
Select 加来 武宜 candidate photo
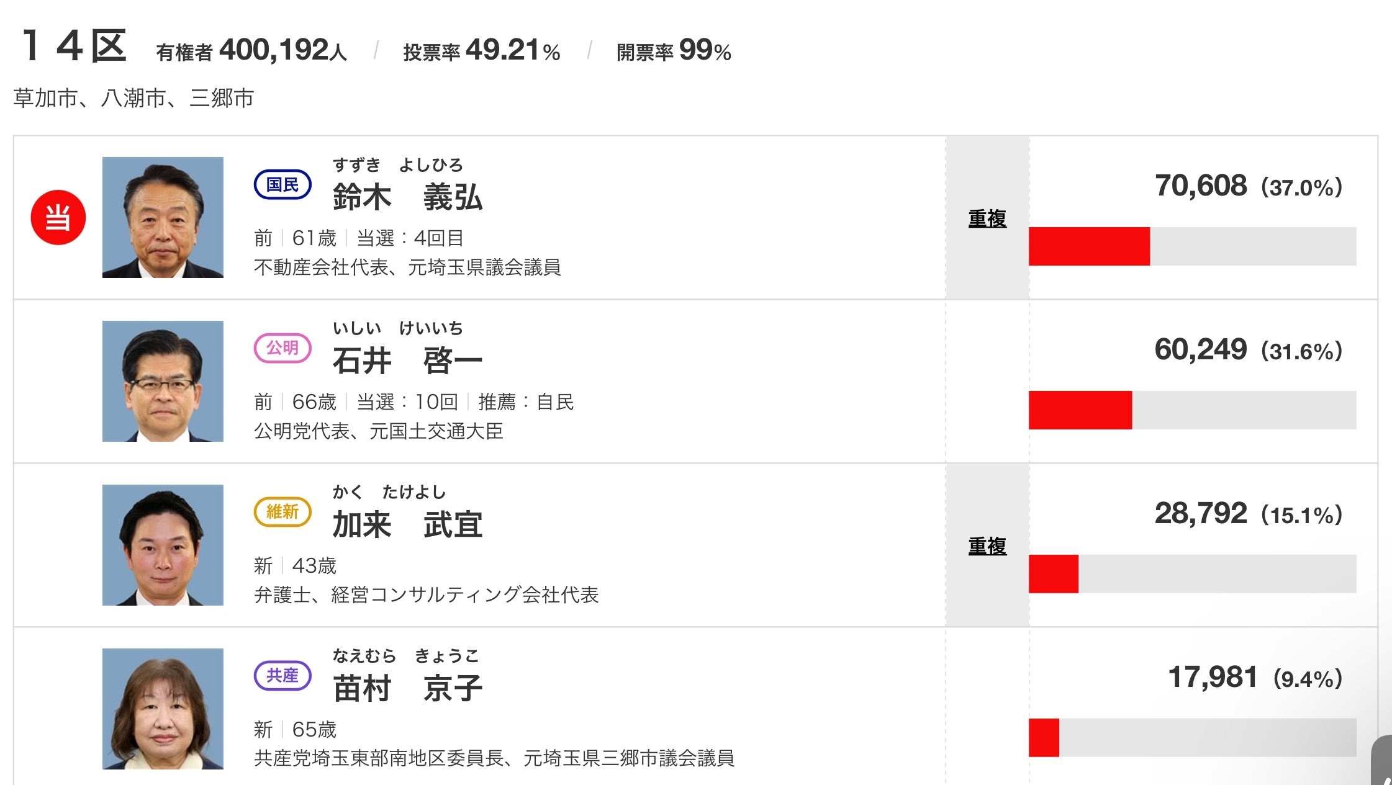click(x=163, y=545)
